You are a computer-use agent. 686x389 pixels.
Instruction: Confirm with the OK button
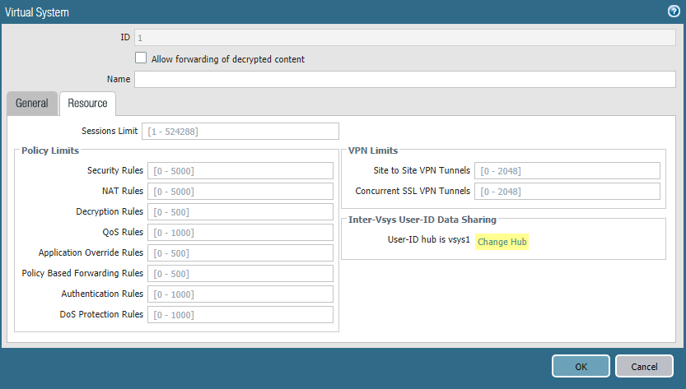pyautogui.click(x=581, y=366)
